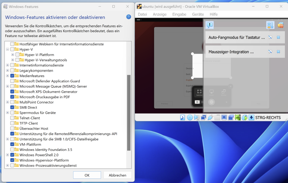Toggle notification sort order icon in VirtualBox panel

tap(270, 25)
